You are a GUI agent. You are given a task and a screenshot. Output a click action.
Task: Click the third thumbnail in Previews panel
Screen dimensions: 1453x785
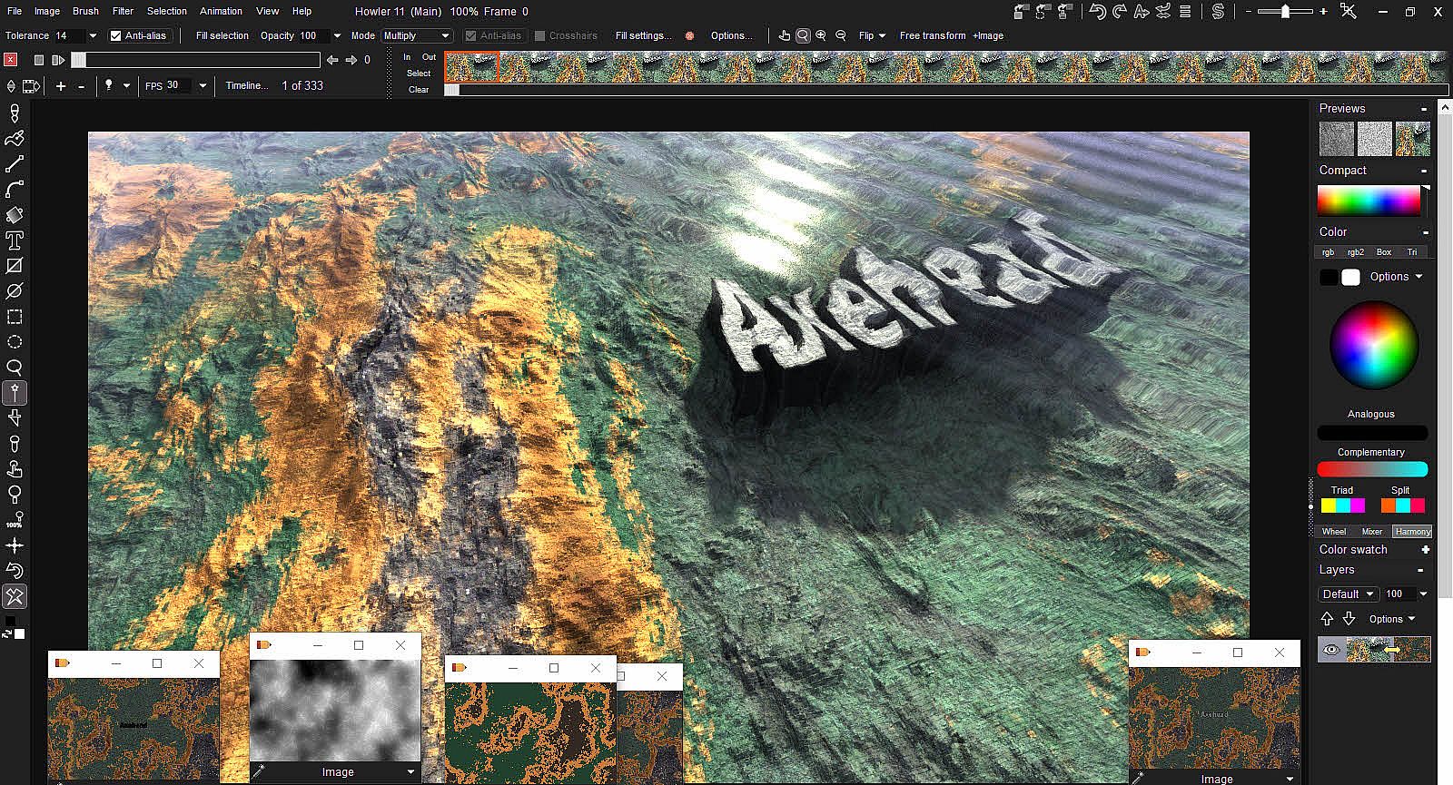[1412, 139]
